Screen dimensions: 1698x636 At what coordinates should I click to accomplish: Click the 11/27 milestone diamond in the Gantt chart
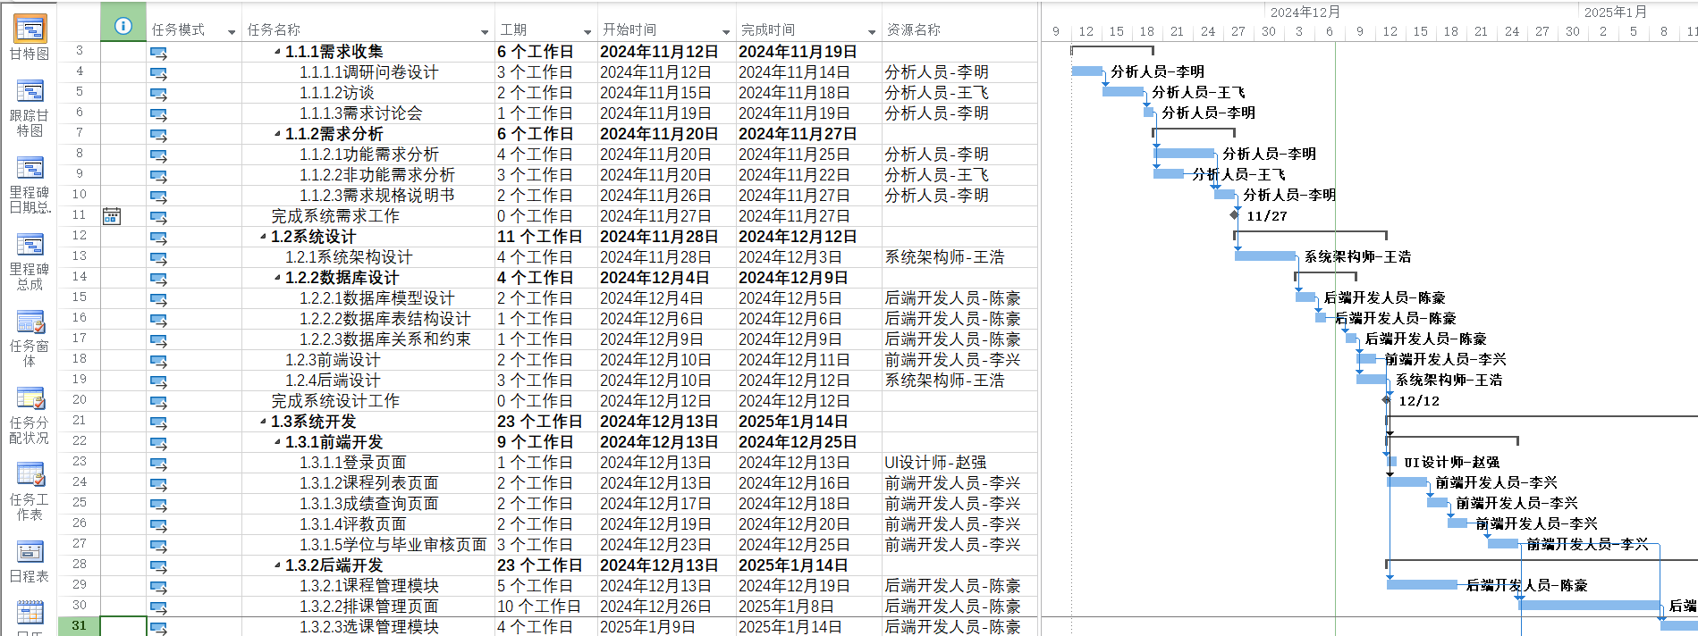click(1235, 214)
